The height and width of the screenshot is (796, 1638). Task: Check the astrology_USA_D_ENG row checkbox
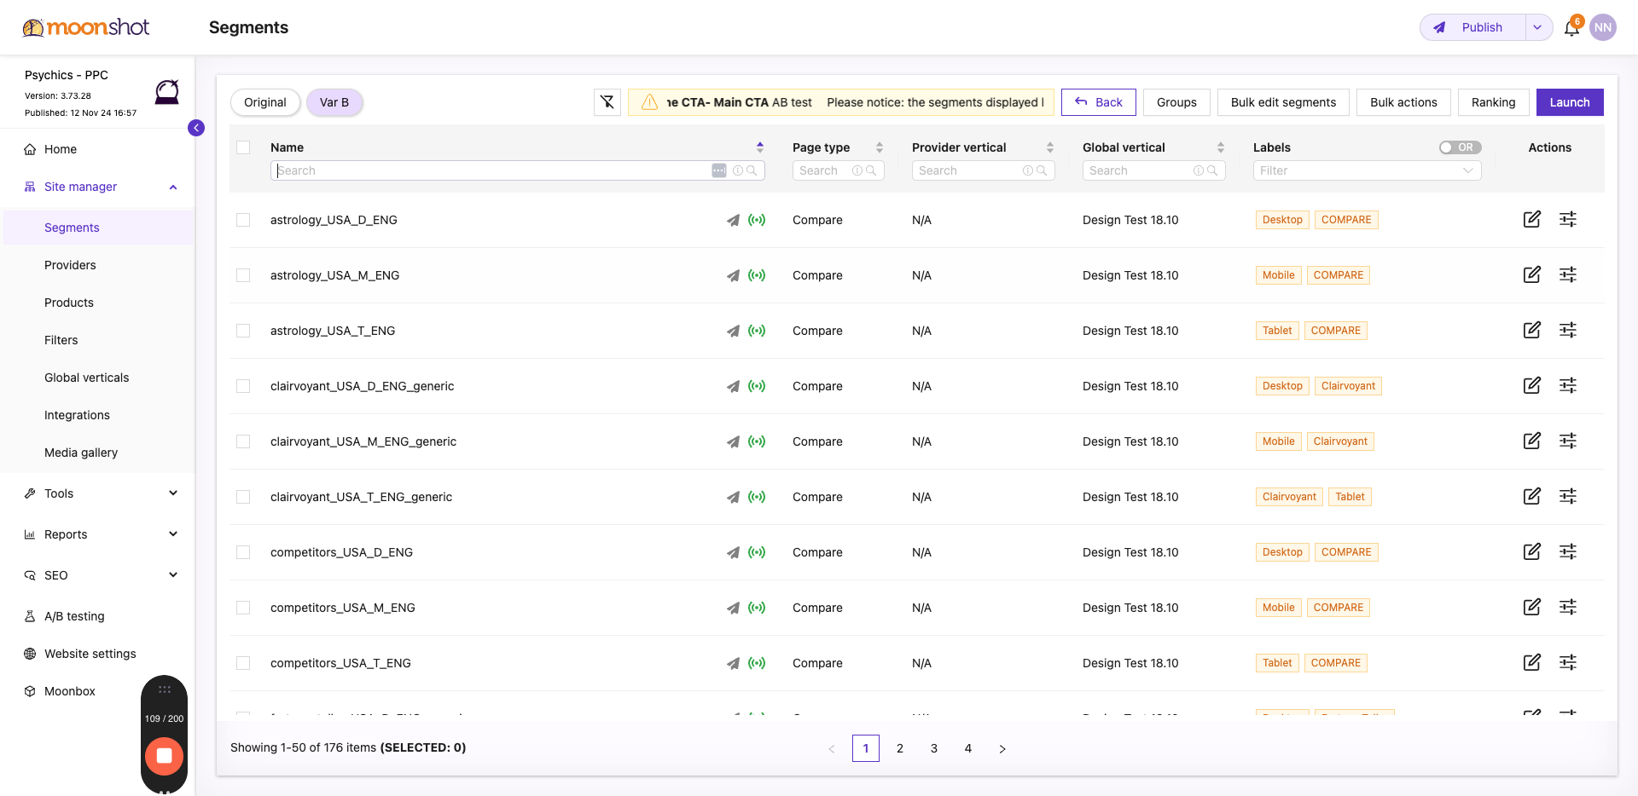(x=243, y=220)
